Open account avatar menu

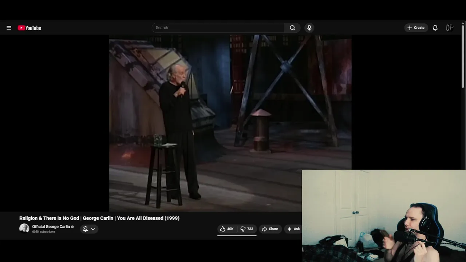coord(449,28)
